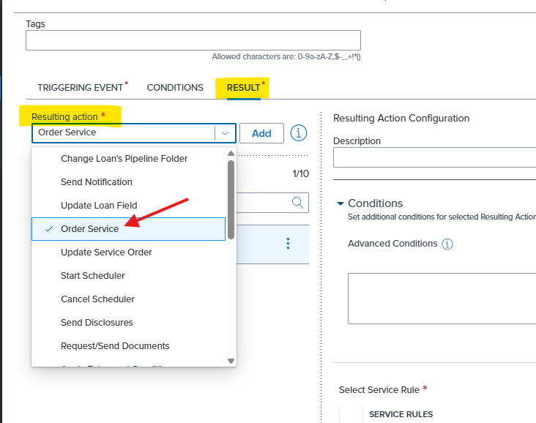536x423 pixels.
Task: Select Update Loan Field option
Action: click(129, 206)
